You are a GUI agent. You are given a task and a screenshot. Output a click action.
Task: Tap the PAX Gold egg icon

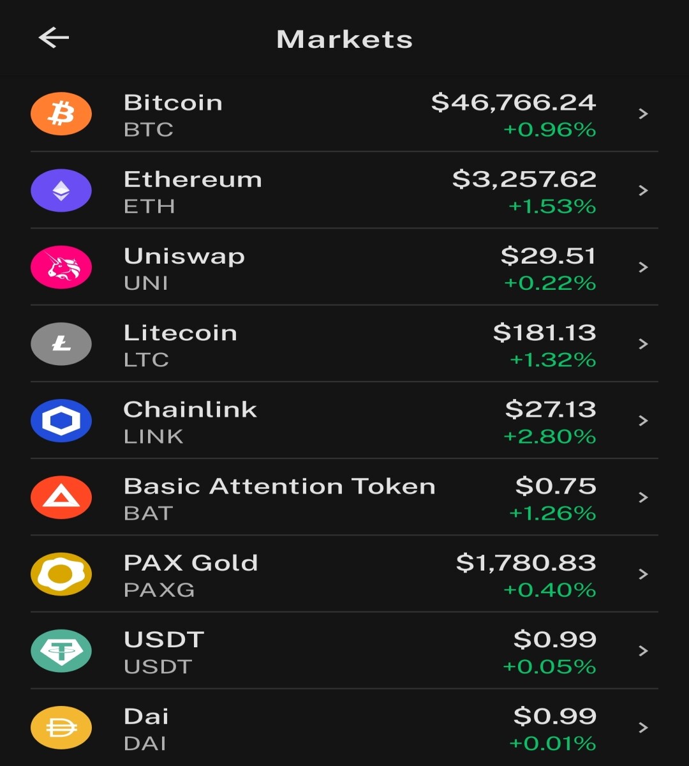(61, 574)
